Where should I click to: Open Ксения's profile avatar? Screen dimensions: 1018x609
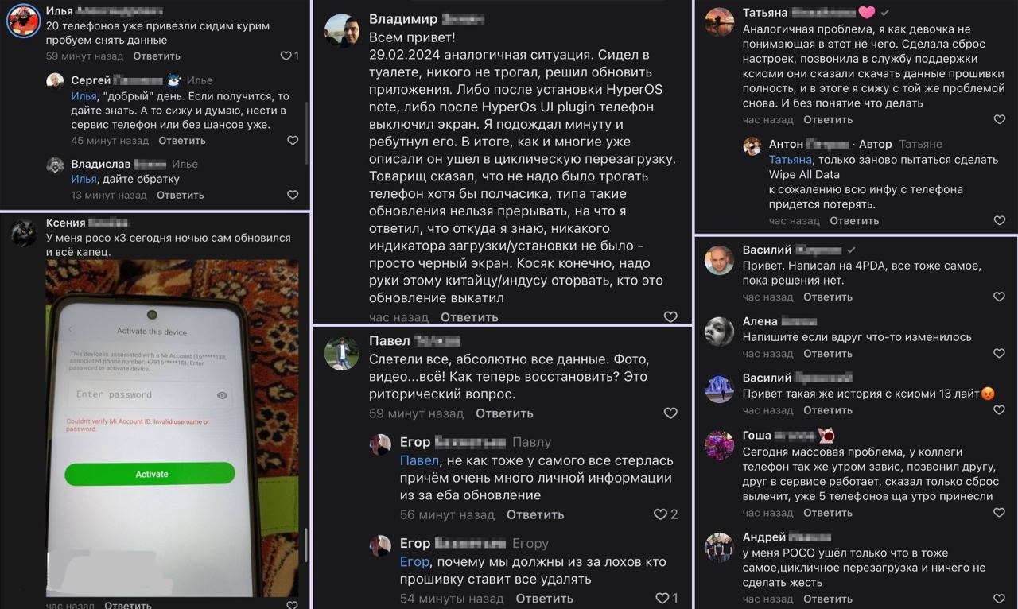tap(24, 232)
